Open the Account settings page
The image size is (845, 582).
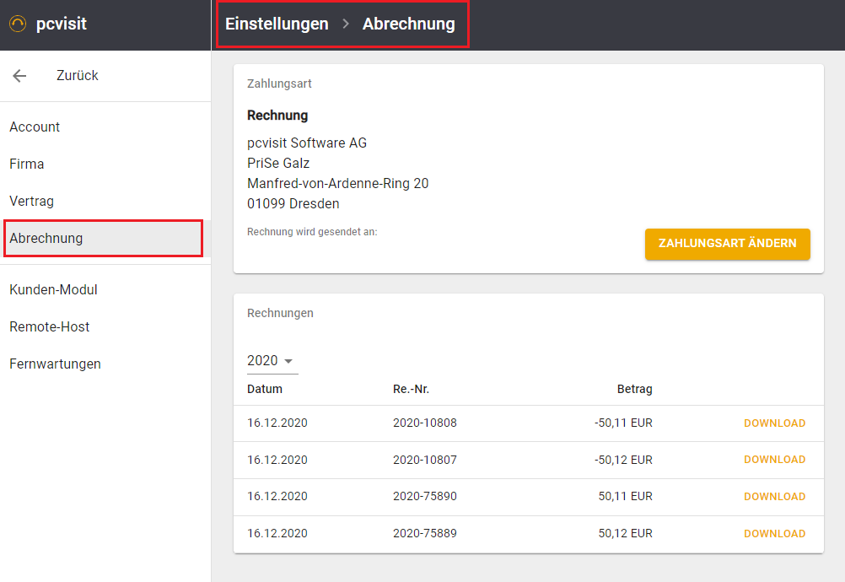coord(35,127)
